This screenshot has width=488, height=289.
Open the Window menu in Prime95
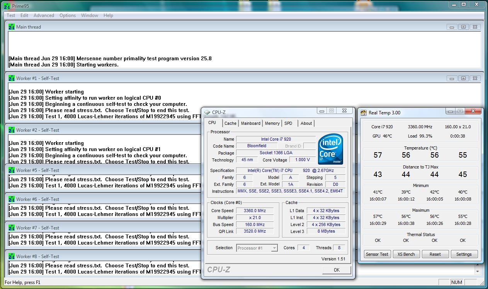pyautogui.click(x=90, y=15)
